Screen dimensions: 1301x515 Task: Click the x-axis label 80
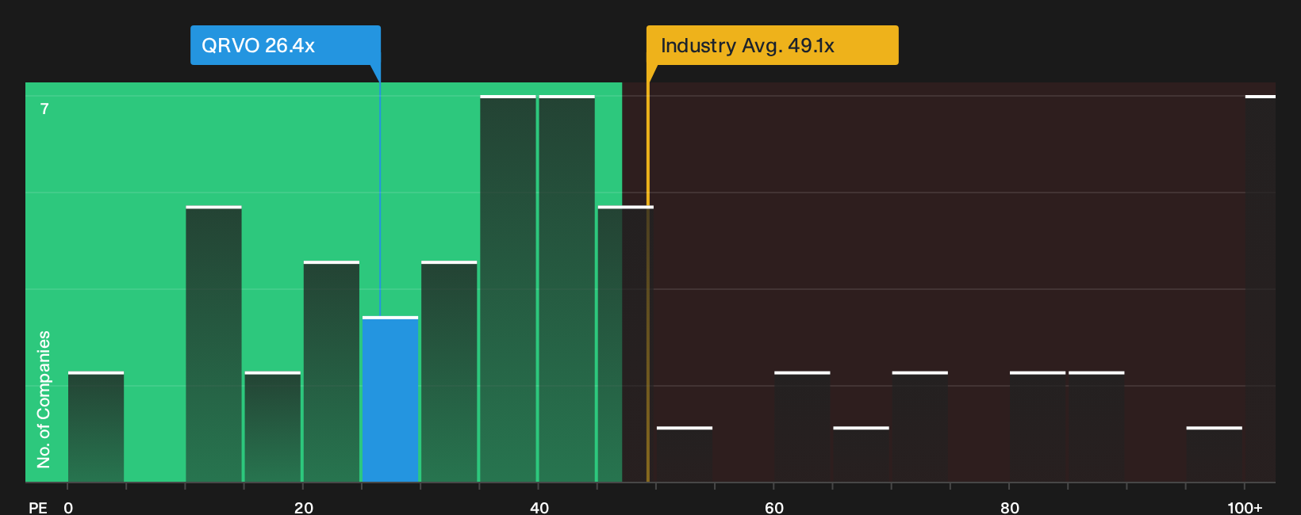[x=1010, y=508]
